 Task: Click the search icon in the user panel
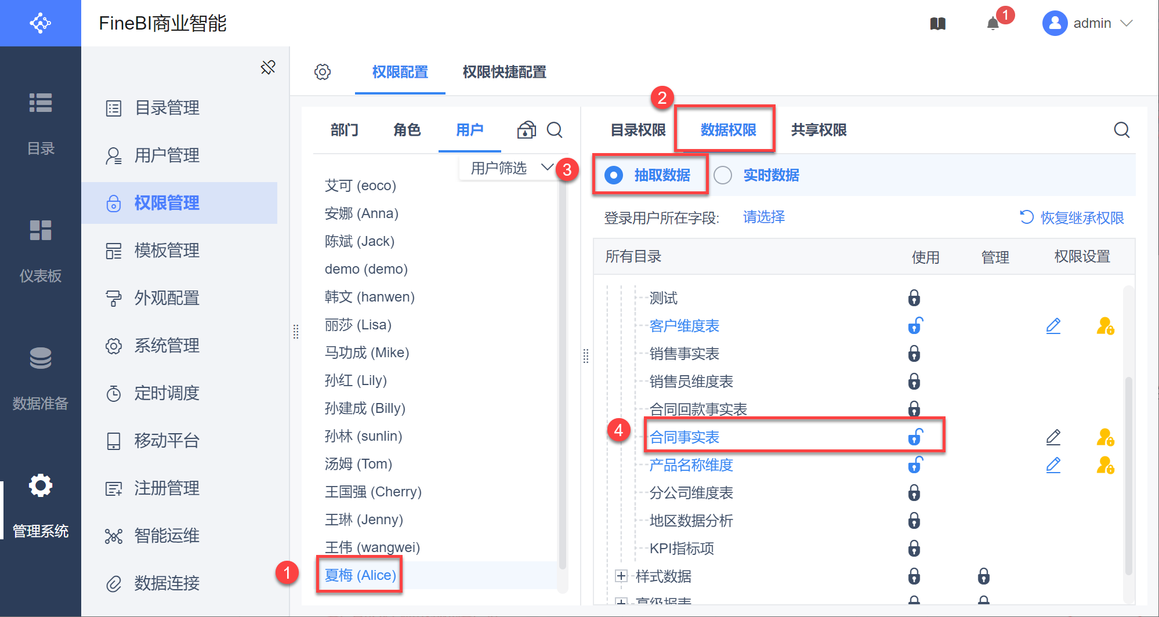coord(555,130)
